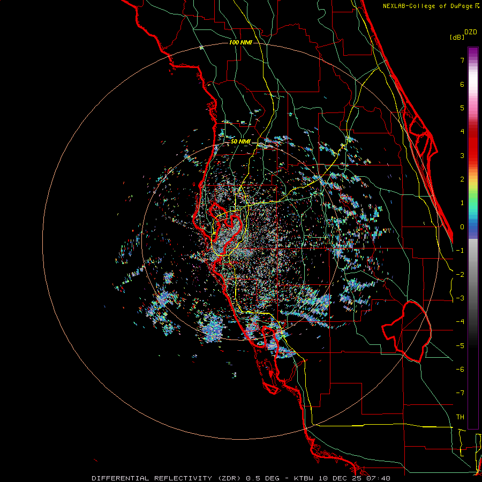Click the 0 dB label on the color scale
482x482 pixels.
[462, 227]
